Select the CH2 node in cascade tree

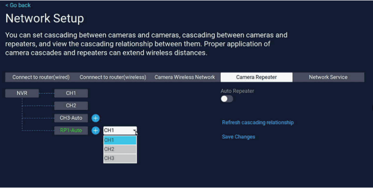(x=71, y=106)
